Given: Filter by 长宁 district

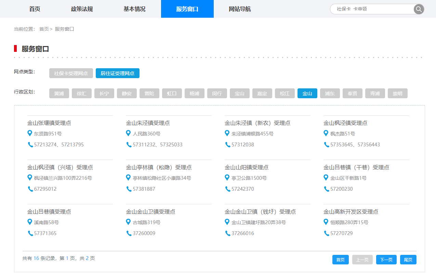Looking at the screenshot, I should click(104, 93).
